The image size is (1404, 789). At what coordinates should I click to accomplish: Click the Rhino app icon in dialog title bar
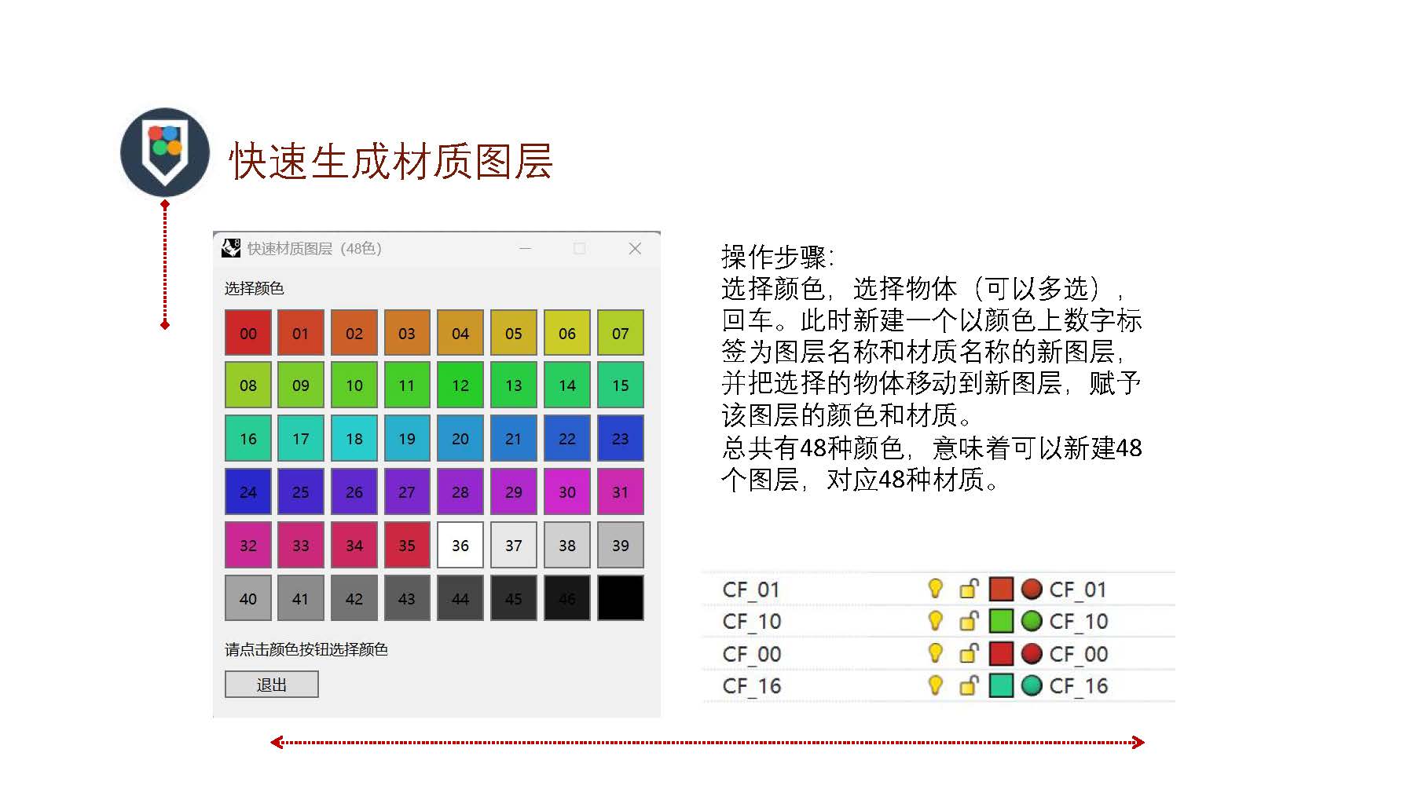pyautogui.click(x=231, y=248)
